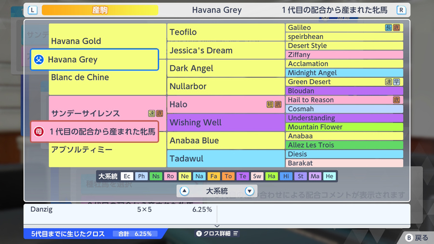434x244 pixels.
Task: Click the Bloudan ancestor cell
Action: pyautogui.click(x=344, y=91)
